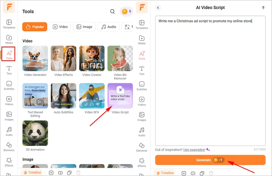Switch to the Audio tools tab
Viewport: 272px width, 176px height.
pyautogui.click(x=109, y=27)
